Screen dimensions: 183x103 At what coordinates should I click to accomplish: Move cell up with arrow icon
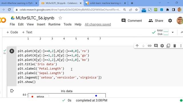click(x=137, y=46)
